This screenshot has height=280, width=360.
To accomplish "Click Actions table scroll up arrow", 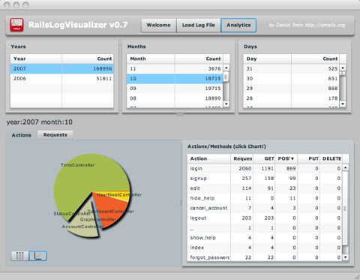I will pos(345,167).
